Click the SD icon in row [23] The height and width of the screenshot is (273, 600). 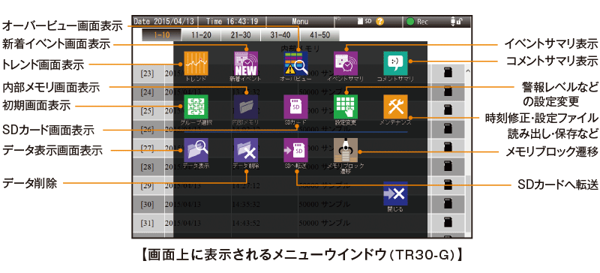(x=447, y=72)
